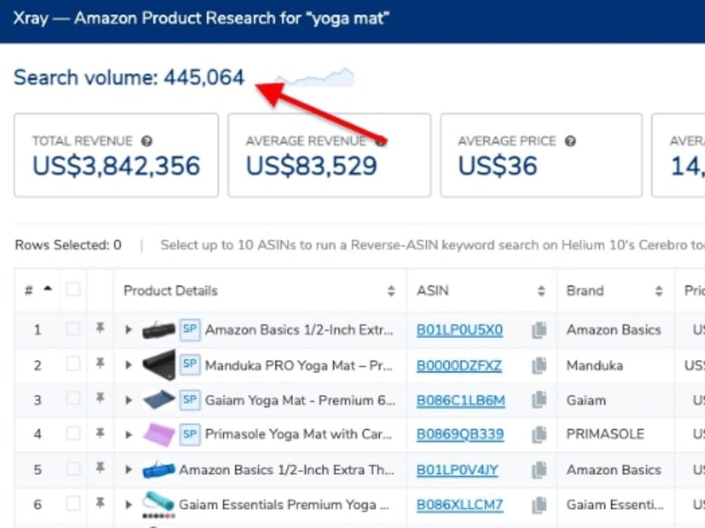The height and width of the screenshot is (528, 705).
Task: Click the search volume trend sparkline
Action: point(315,77)
